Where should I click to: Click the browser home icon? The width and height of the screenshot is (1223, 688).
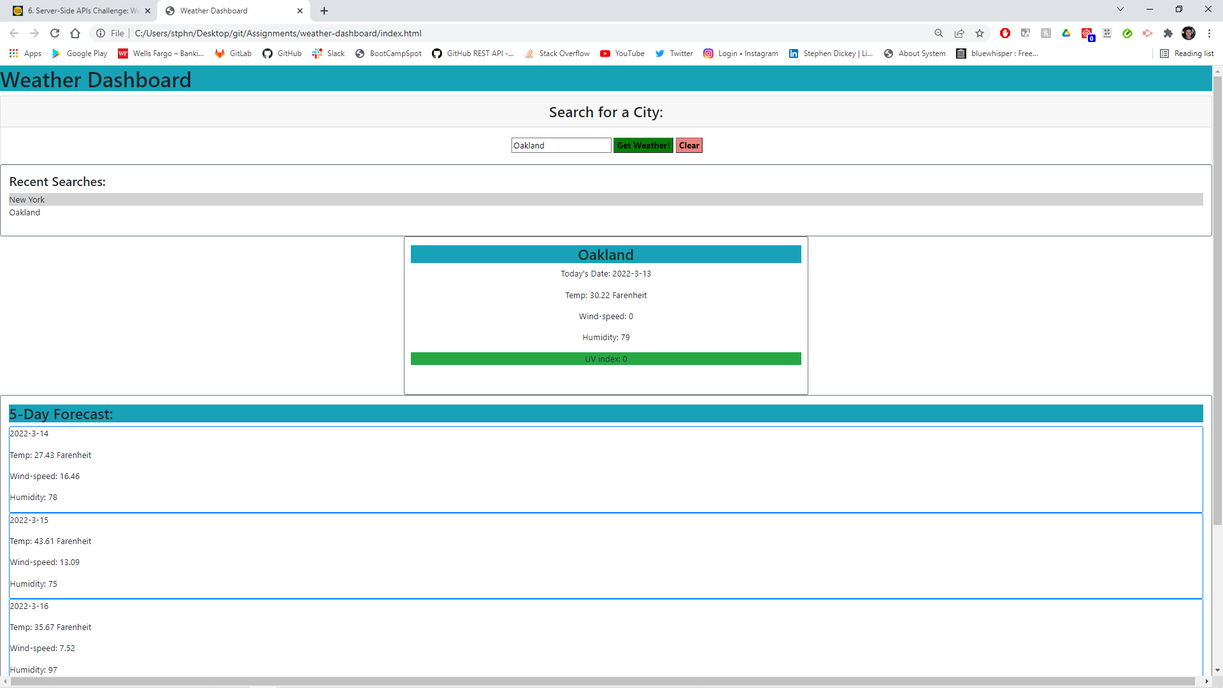76,32
